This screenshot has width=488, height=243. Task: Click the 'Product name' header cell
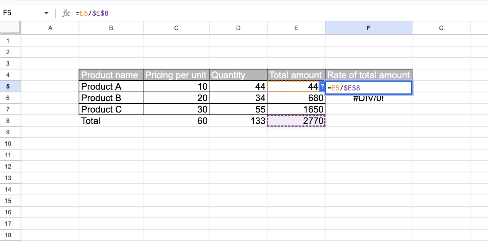[x=111, y=75]
